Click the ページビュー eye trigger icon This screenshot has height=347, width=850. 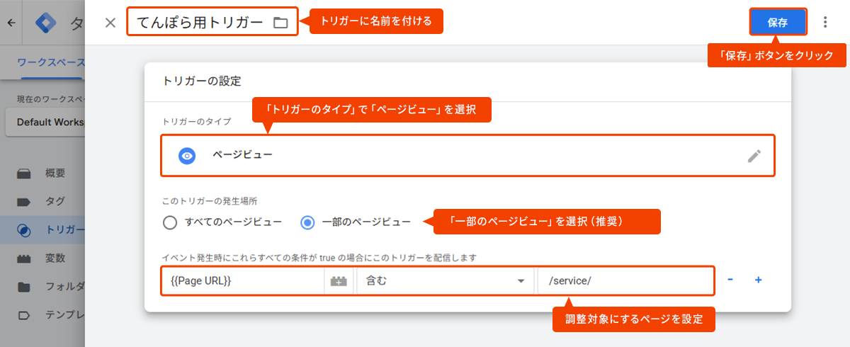coord(187,156)
